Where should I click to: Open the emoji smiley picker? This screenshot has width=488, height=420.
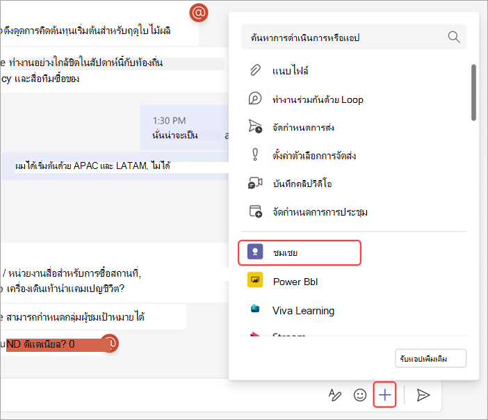(360, 395)
